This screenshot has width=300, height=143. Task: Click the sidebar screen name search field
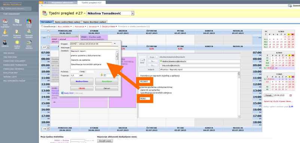[x=16, y=9]
